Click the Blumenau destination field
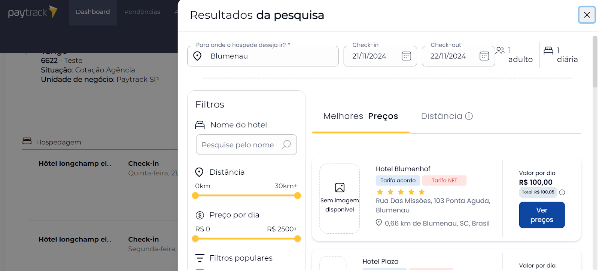 click(x=263, y=56)
